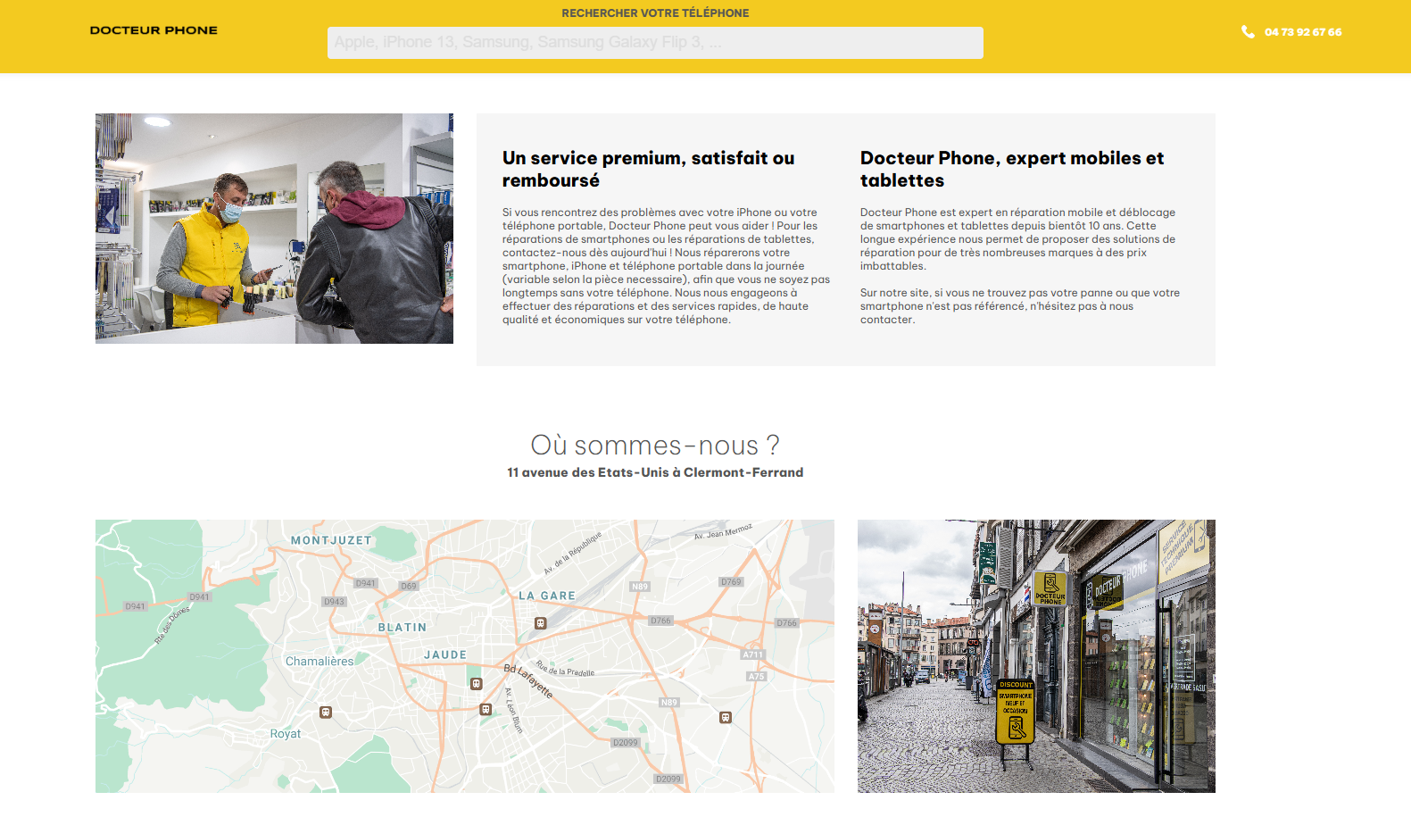The width and height of the screenshot is (1411, 817).
Task: Click the D2099 road badge near bottom edge
Action: coord(668,779)
